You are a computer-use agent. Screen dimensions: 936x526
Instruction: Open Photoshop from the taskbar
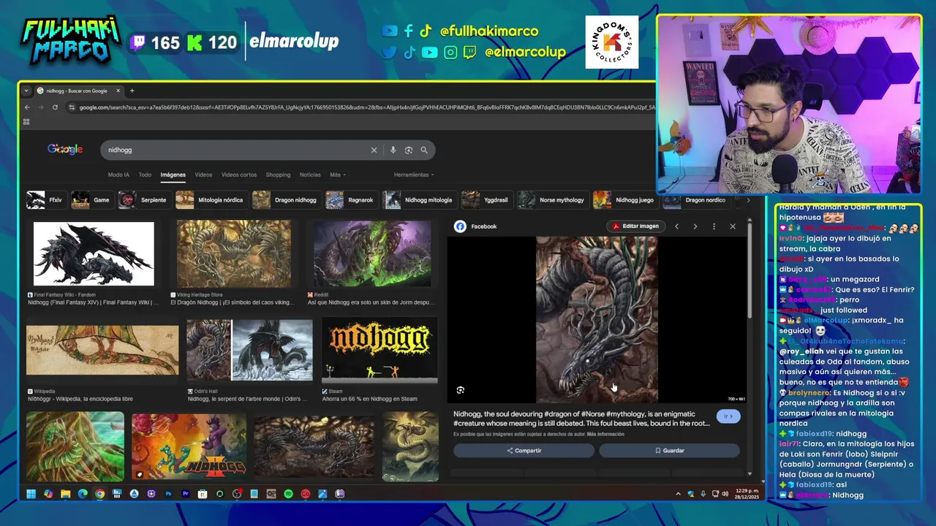[x=168, y=494]
